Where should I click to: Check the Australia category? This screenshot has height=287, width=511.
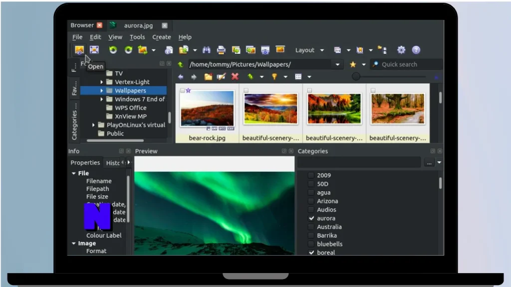click(311, 227)
